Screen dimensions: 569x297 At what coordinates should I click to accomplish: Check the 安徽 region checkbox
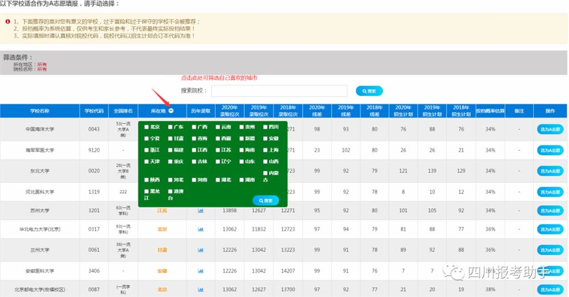pyautogui.click(x=265, y=139)
